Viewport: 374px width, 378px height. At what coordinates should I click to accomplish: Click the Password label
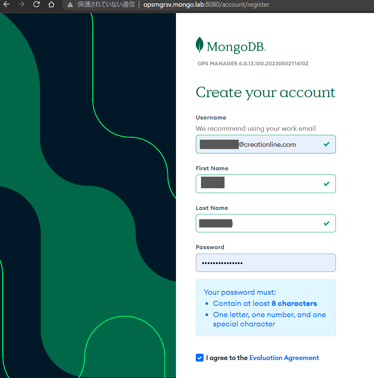tap(210, 247)
